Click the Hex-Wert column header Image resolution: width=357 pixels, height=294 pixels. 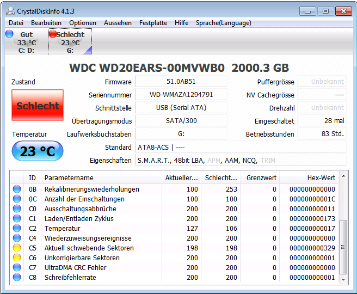pos(309,177)
